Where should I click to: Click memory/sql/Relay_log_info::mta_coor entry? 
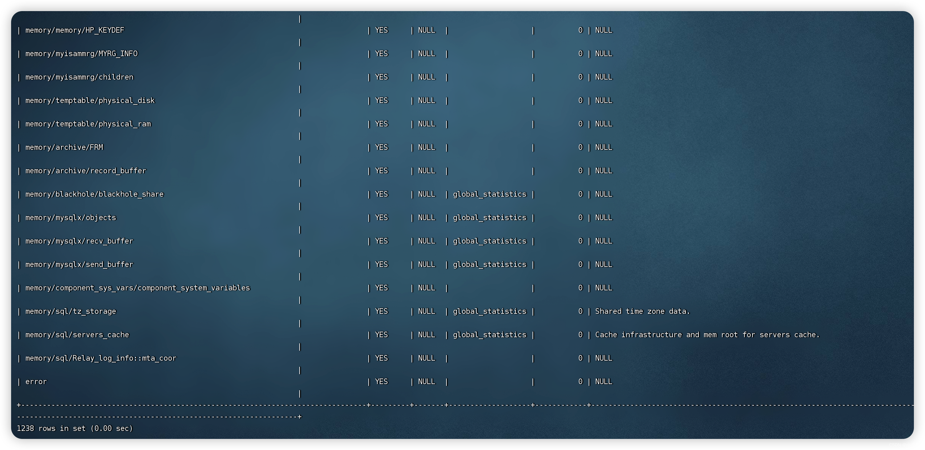pos(101,358)
